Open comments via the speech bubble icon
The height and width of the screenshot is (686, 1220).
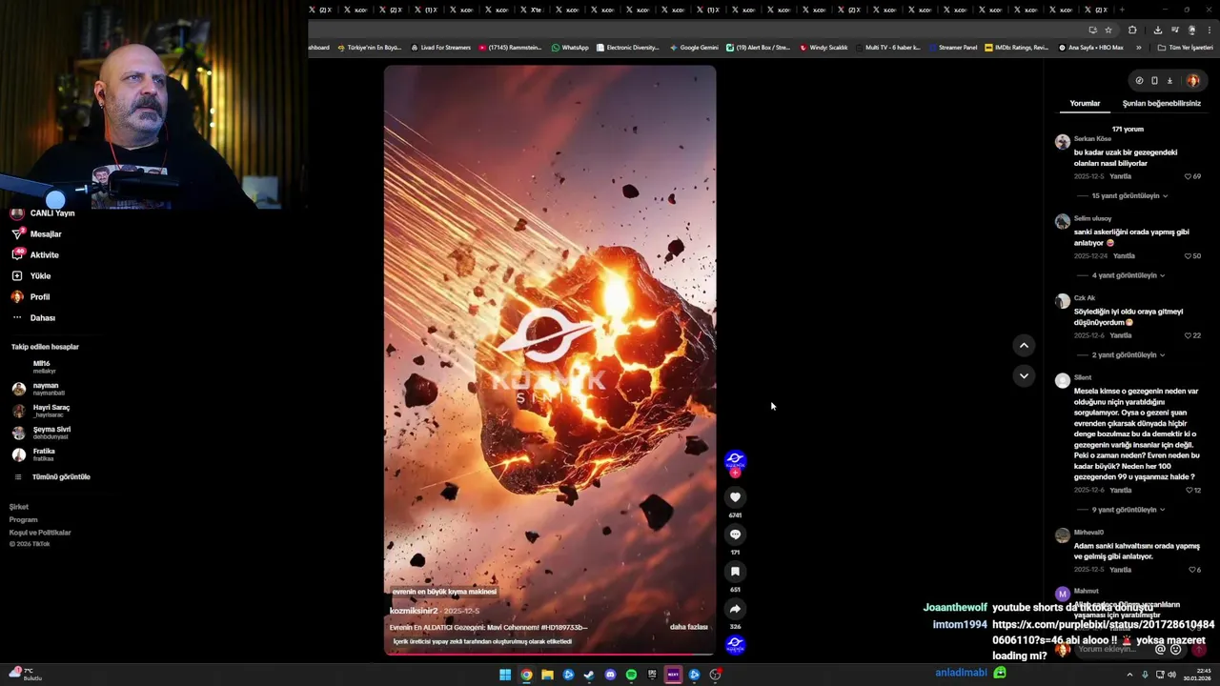(x=735, y=535)
